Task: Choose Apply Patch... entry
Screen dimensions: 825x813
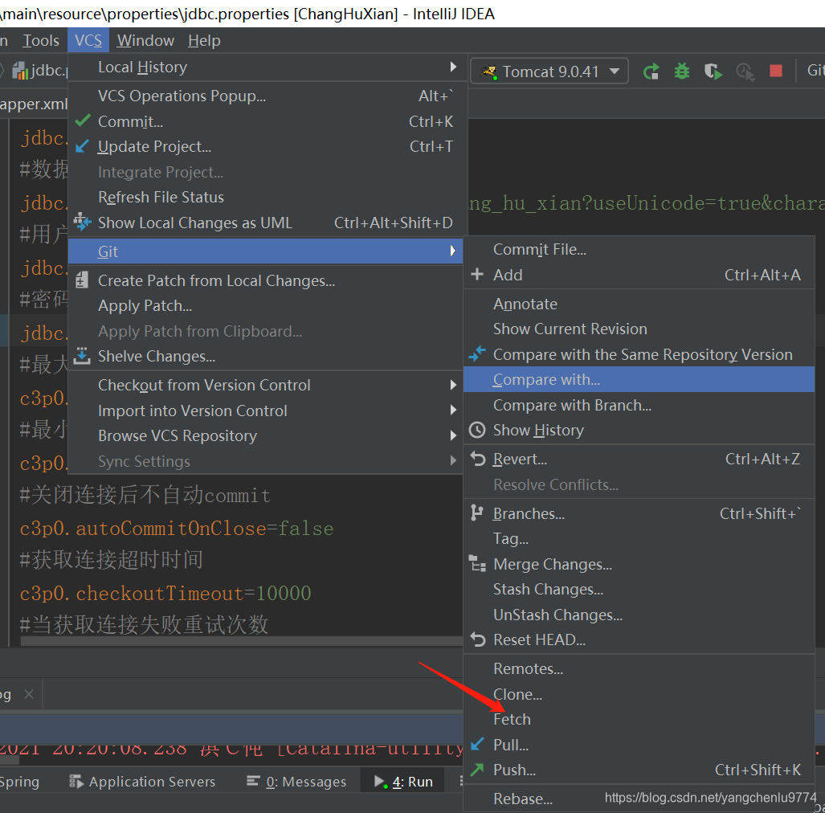Action: [x=266, y=306]
